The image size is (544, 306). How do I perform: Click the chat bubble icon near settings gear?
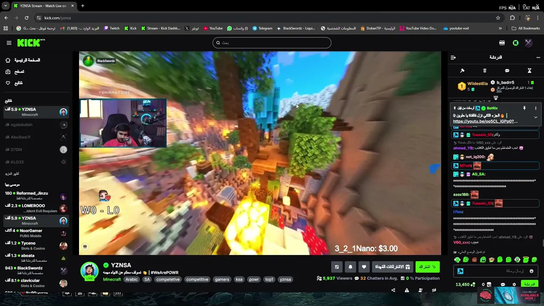coord(503,284)
